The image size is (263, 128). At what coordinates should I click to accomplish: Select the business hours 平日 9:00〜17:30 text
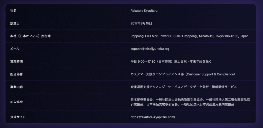point(171,62)
